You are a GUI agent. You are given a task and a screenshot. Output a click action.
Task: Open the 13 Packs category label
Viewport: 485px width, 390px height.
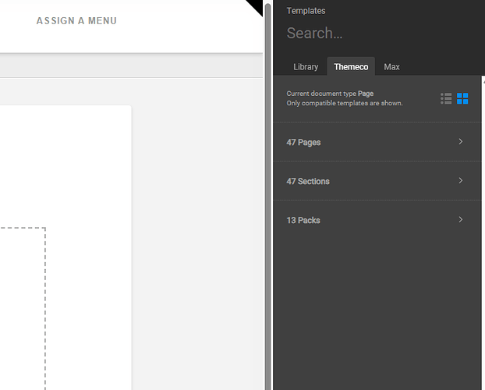[303, 221]
